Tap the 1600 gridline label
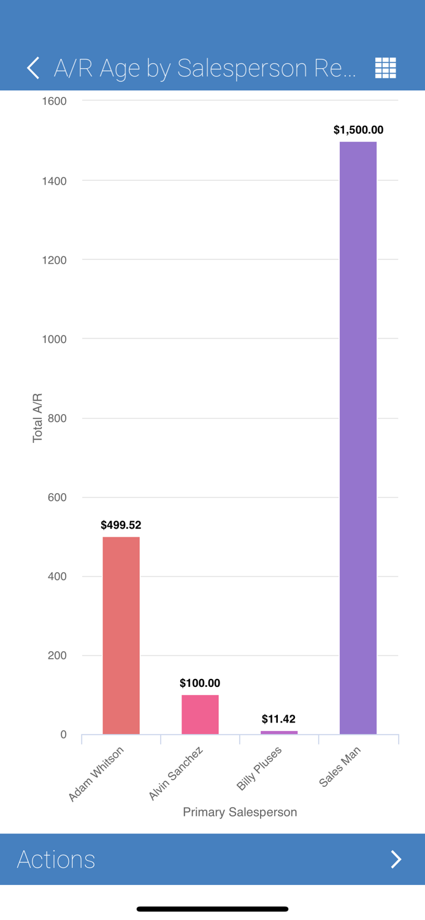The image size is (425, 920). click(x=54, y=101)
